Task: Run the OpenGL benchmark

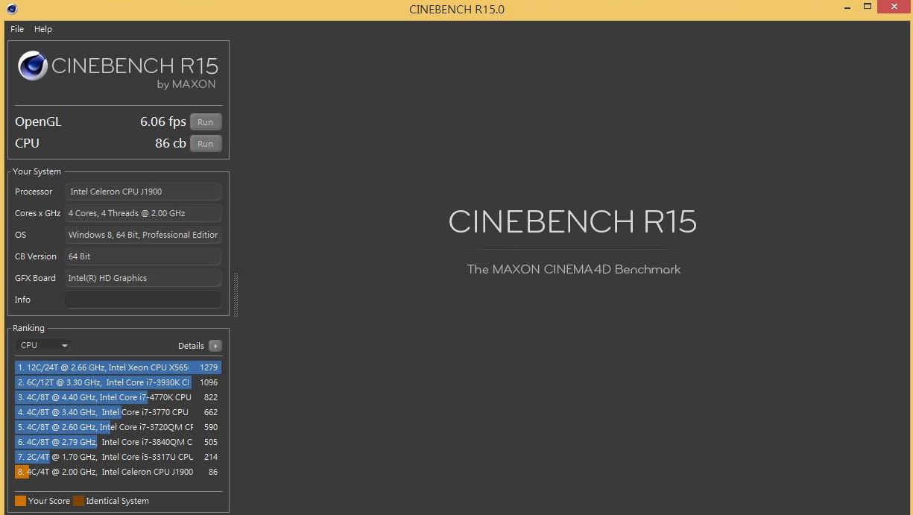Action: (x=206, y=122)
